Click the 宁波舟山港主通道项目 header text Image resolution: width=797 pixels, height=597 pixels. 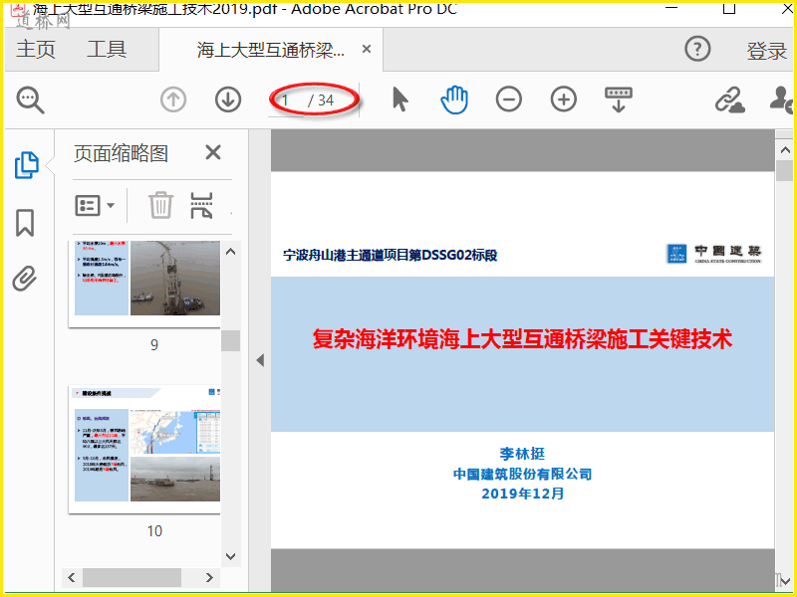390,255
